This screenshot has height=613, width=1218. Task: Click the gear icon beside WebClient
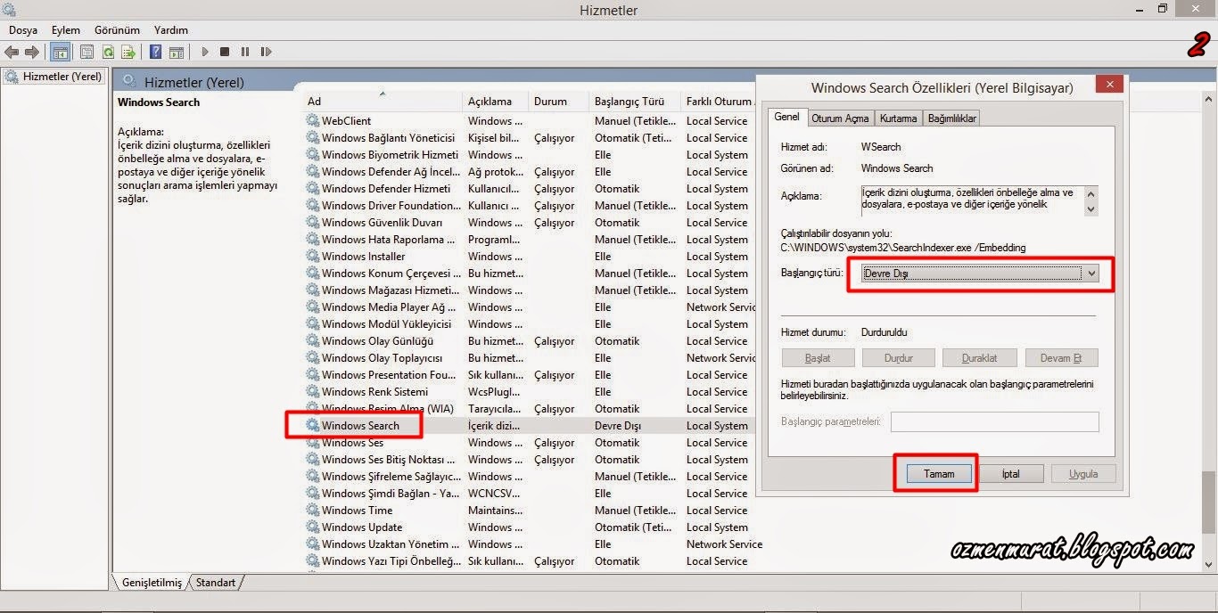click(x=313, y=120)
